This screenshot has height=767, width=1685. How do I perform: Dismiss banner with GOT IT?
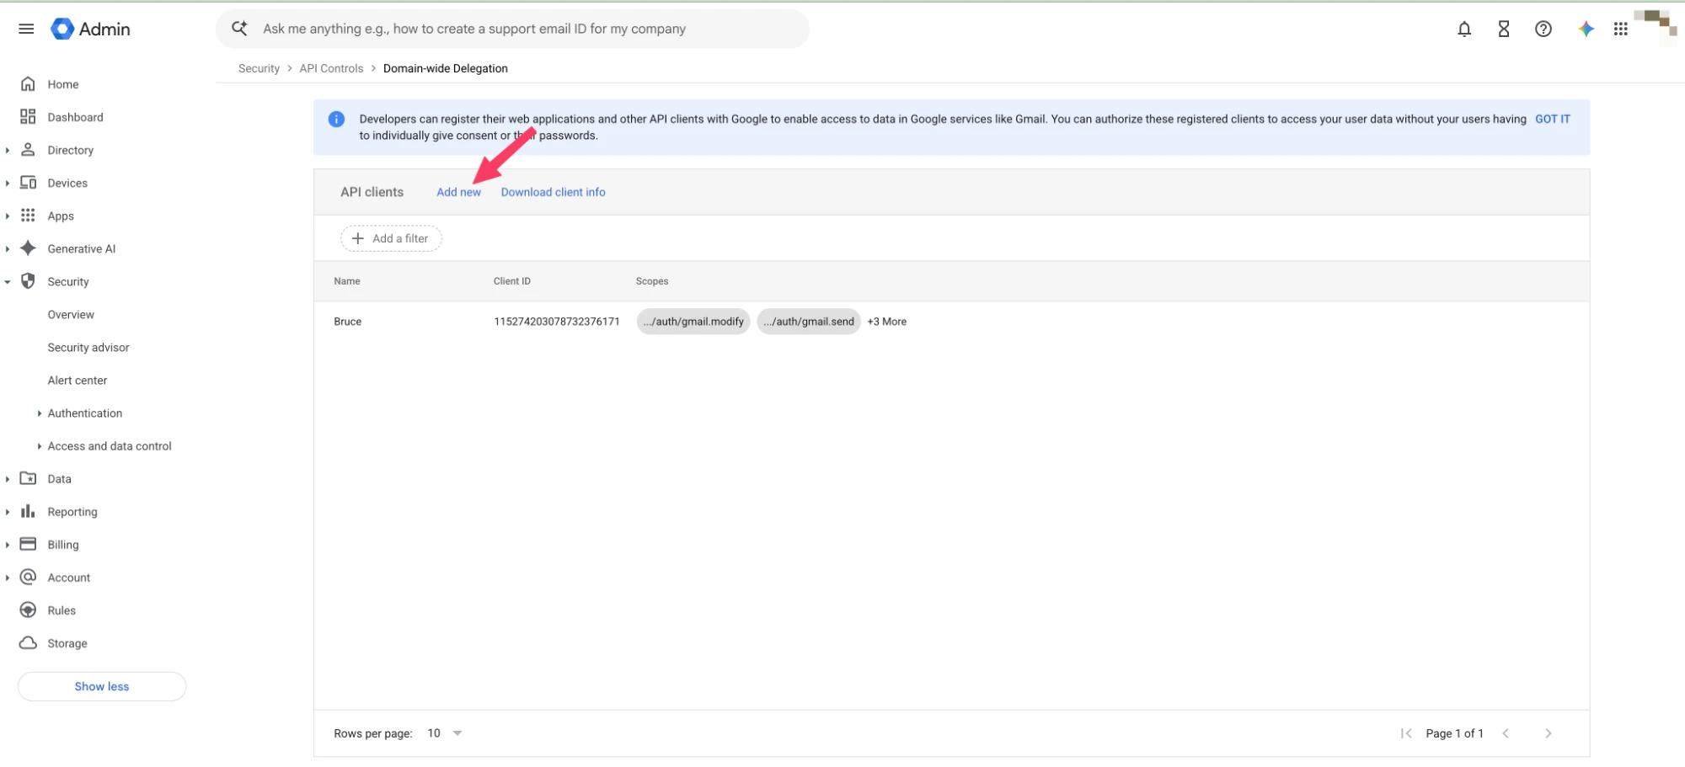[x=1553, y=119]
